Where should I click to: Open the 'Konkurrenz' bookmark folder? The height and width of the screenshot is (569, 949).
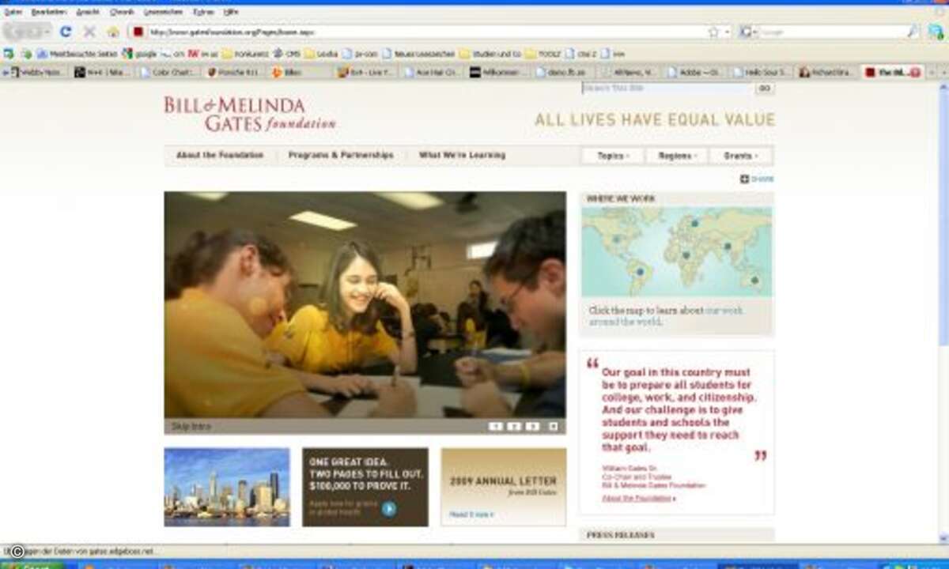(245, 54)
